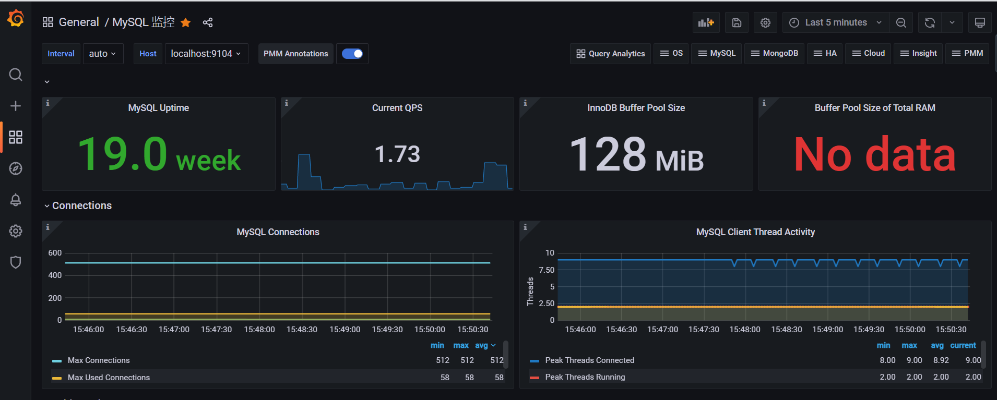Toggle Peak Threads Connected series in legend

590,360
